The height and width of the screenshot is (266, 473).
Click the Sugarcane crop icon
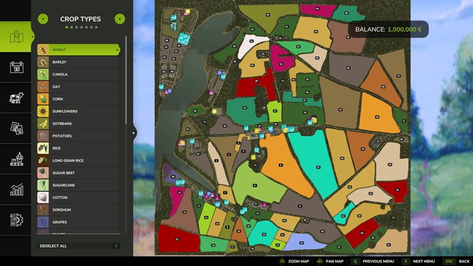(x=43, y=185)
